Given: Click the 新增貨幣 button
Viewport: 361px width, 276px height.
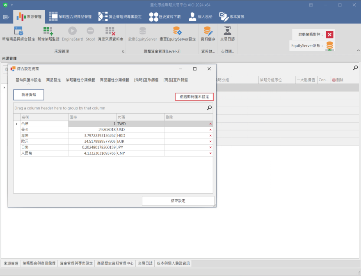Looking at the screenshot, I should click(29, 95).
